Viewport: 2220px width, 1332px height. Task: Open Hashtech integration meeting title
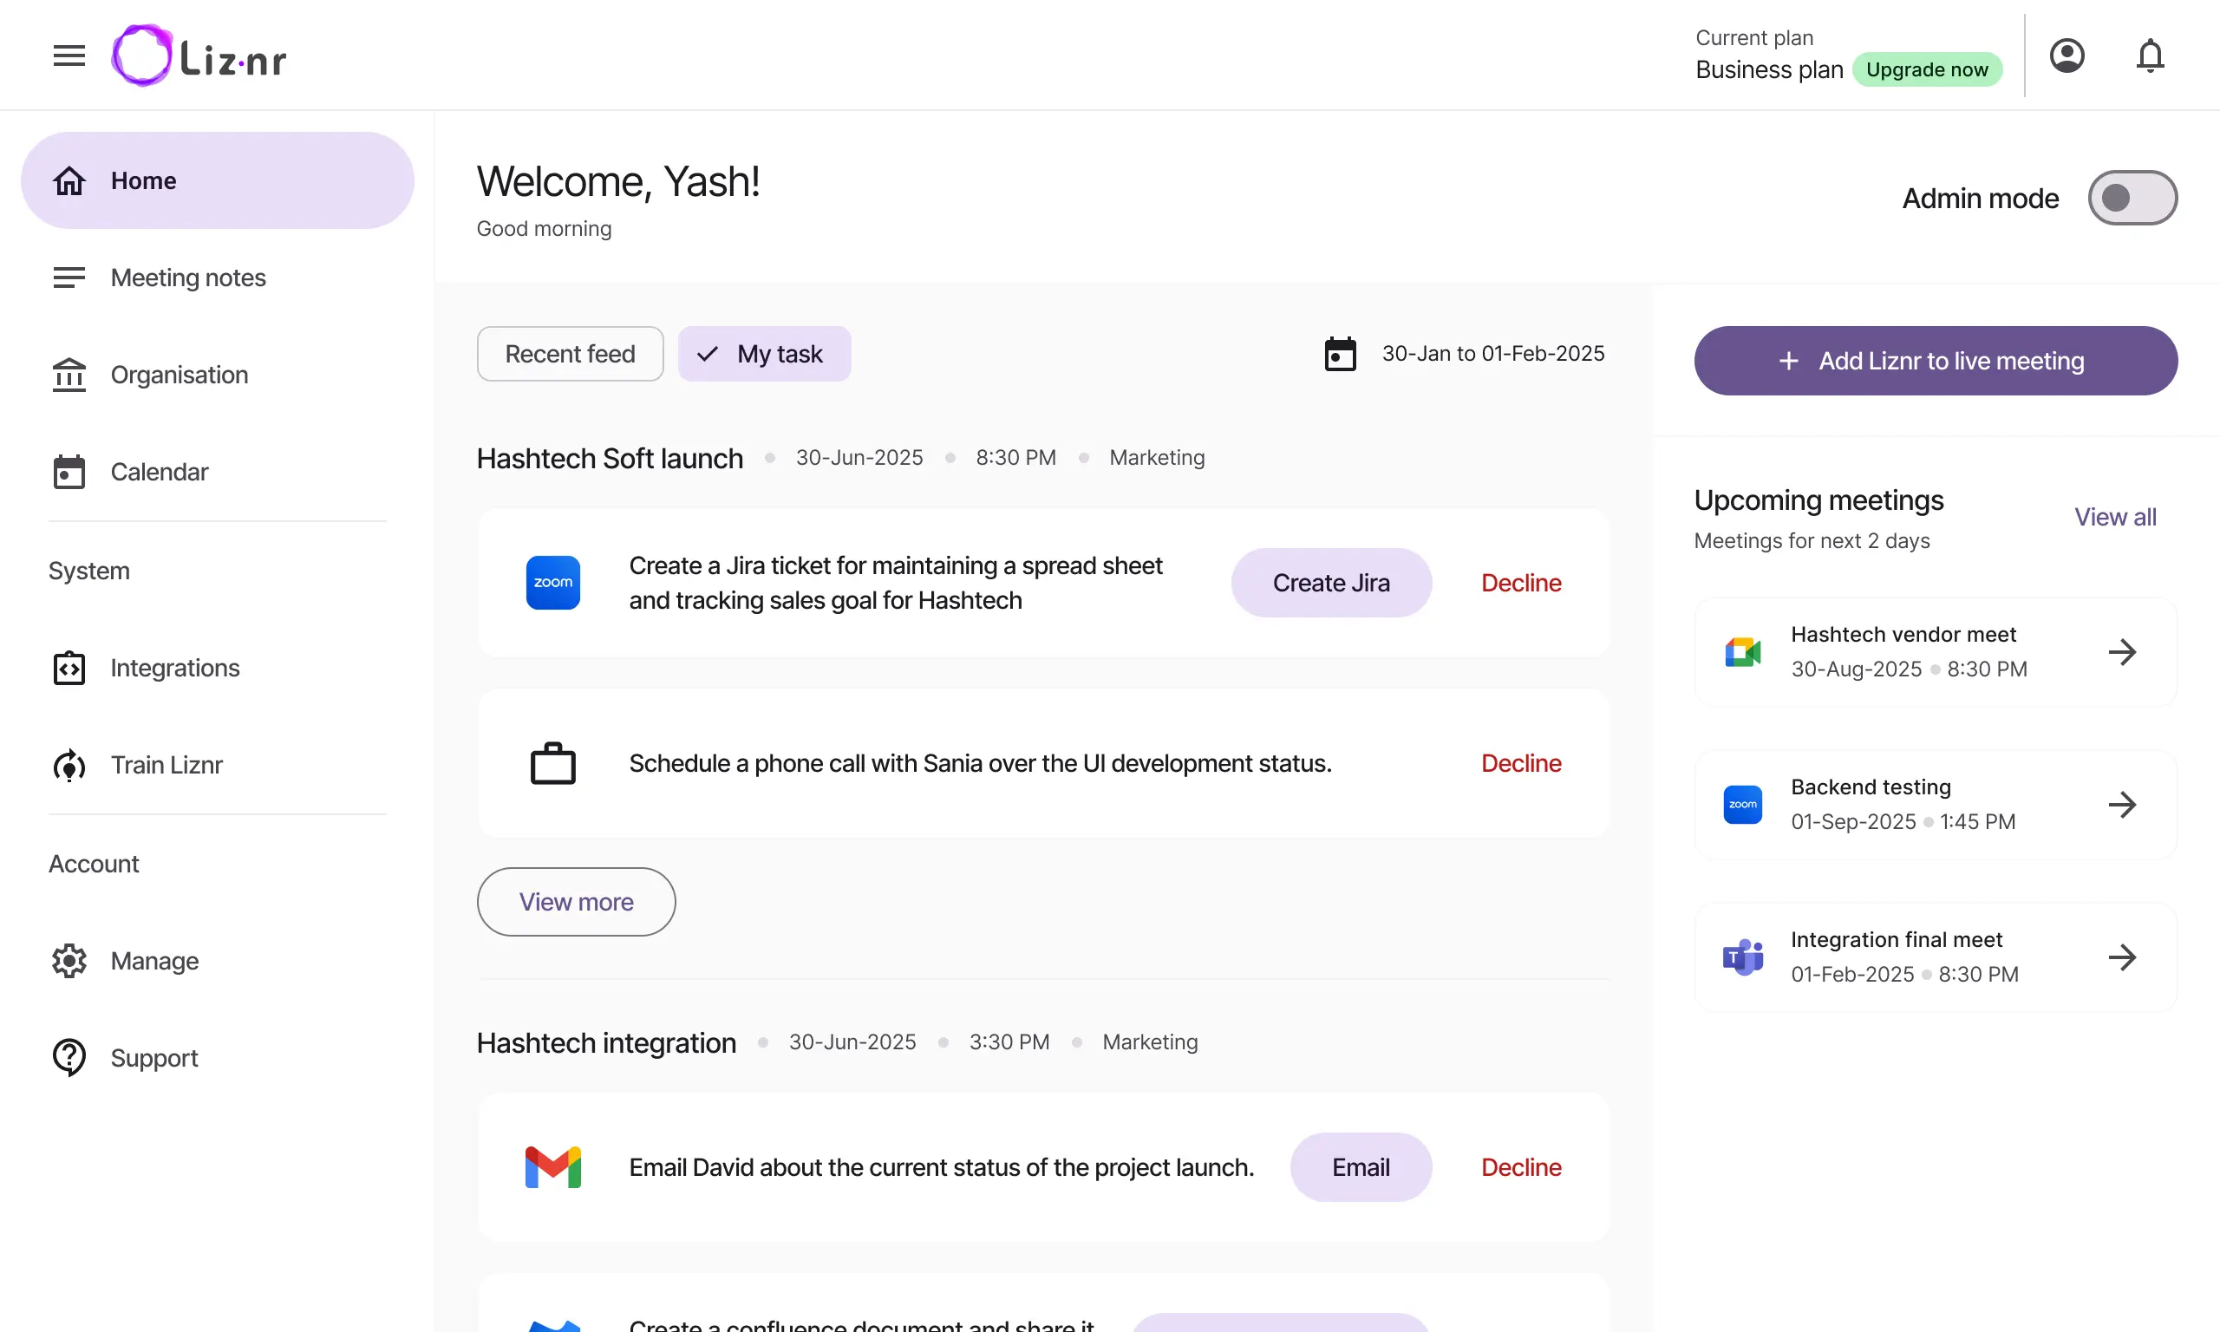(605, 1042)
